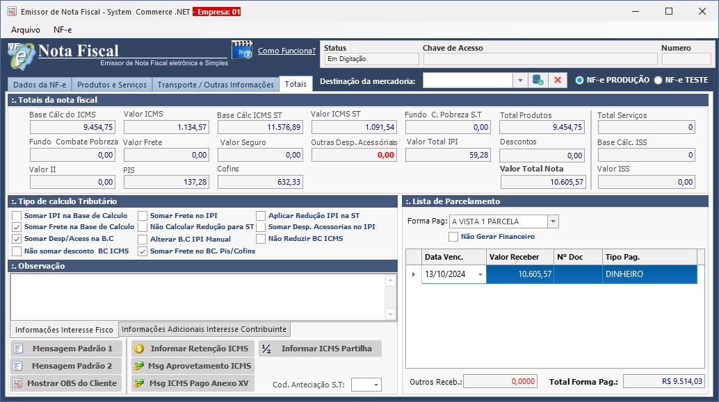The image size is (719, 402).
Task: Click Msg ICMS Pago Anexo XV button
Action: point(192,383)
